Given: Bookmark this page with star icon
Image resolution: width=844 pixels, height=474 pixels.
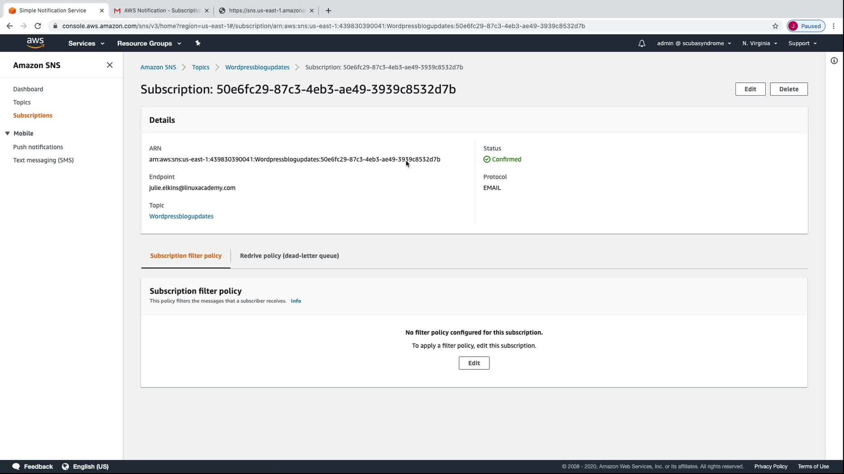Looking at the screenshot, I should (x=775, y=26).
